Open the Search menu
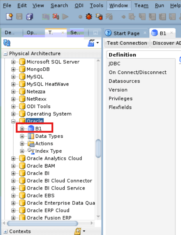 [59, 6]
